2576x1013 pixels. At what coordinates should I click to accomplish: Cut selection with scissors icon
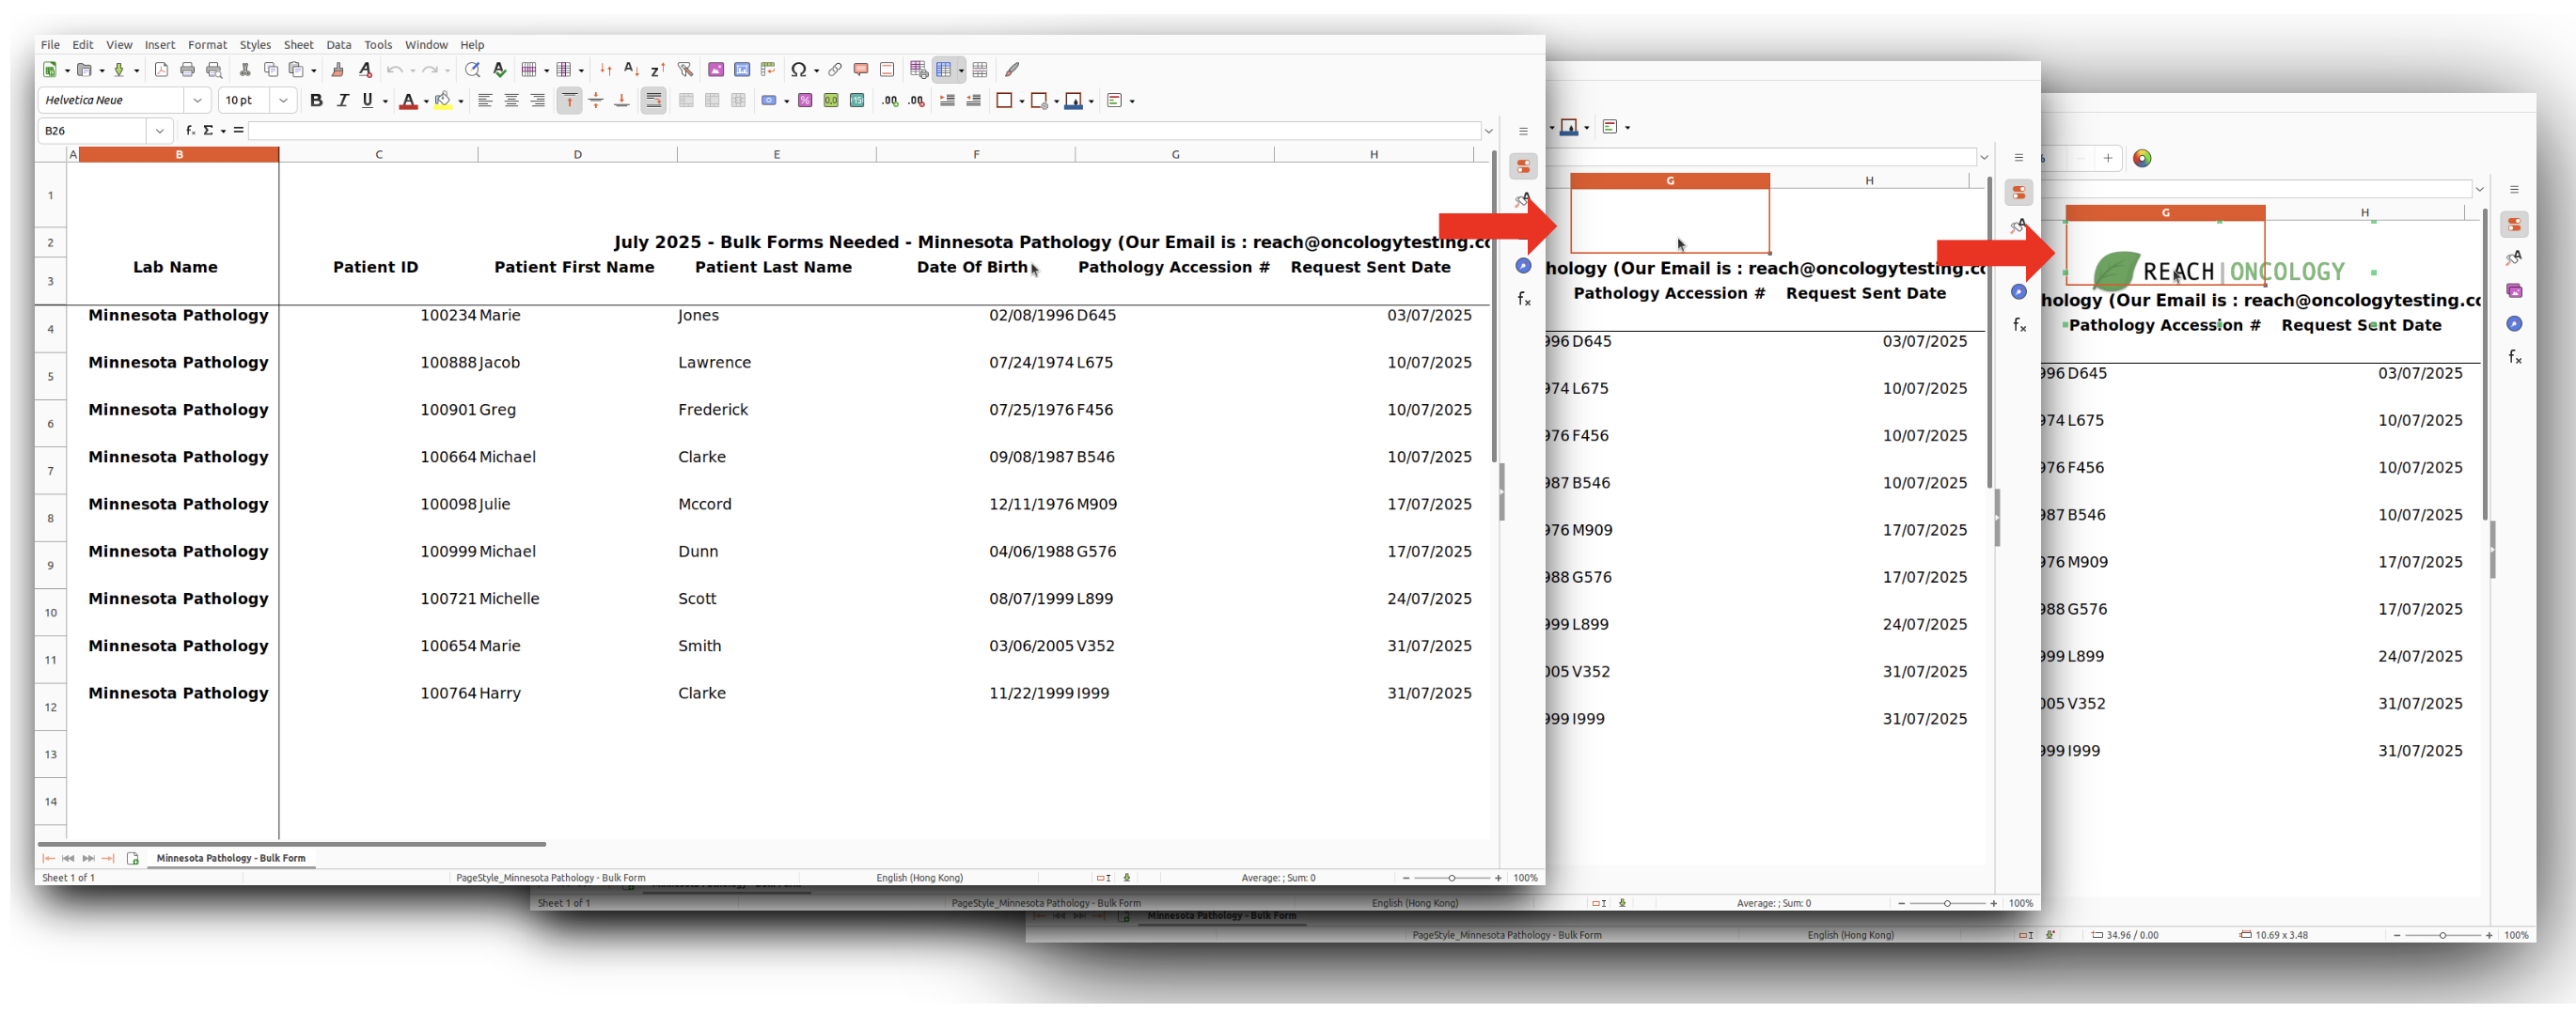tap(245, 70)
